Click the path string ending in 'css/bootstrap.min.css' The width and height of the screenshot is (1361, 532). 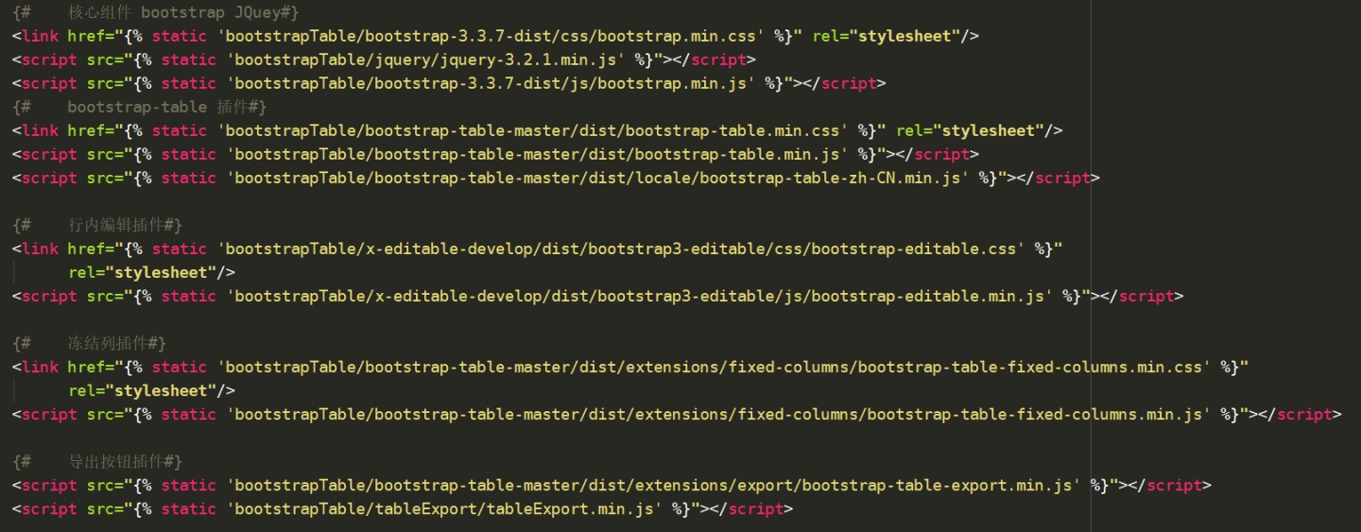point(491,36)
